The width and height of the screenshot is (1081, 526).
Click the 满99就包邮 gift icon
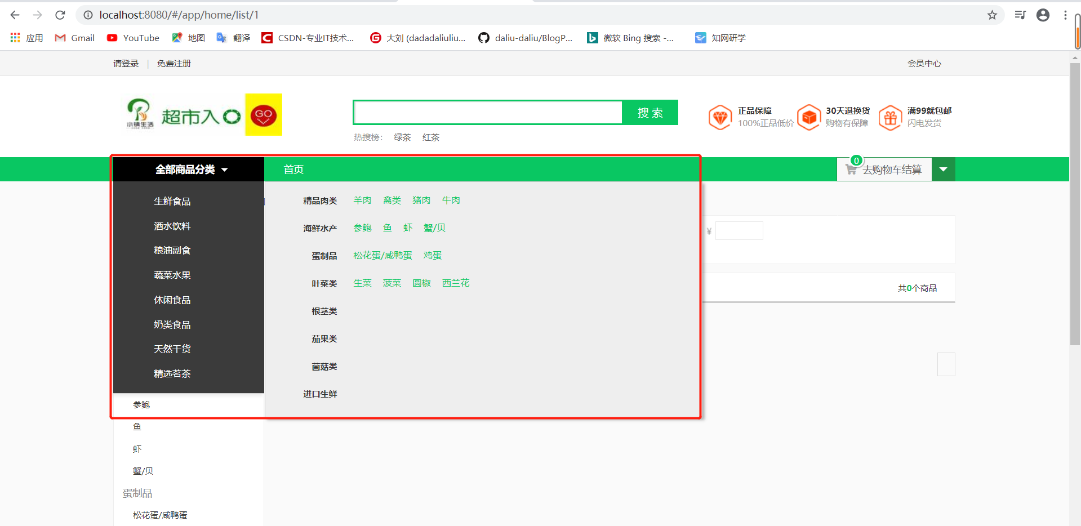(x=890, y=117)
